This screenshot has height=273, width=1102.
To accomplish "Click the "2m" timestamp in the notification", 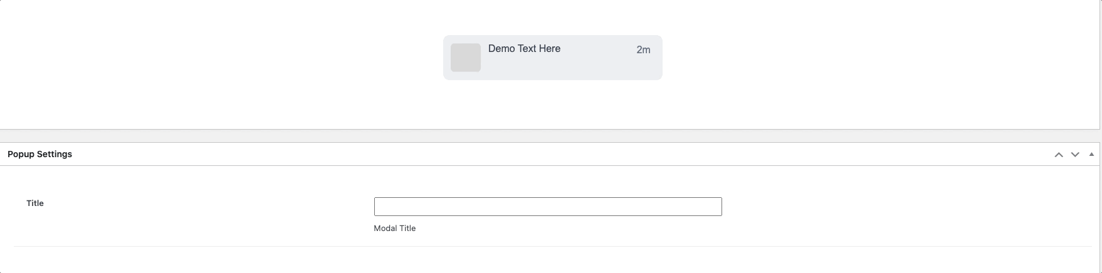I will pos(643,50).
